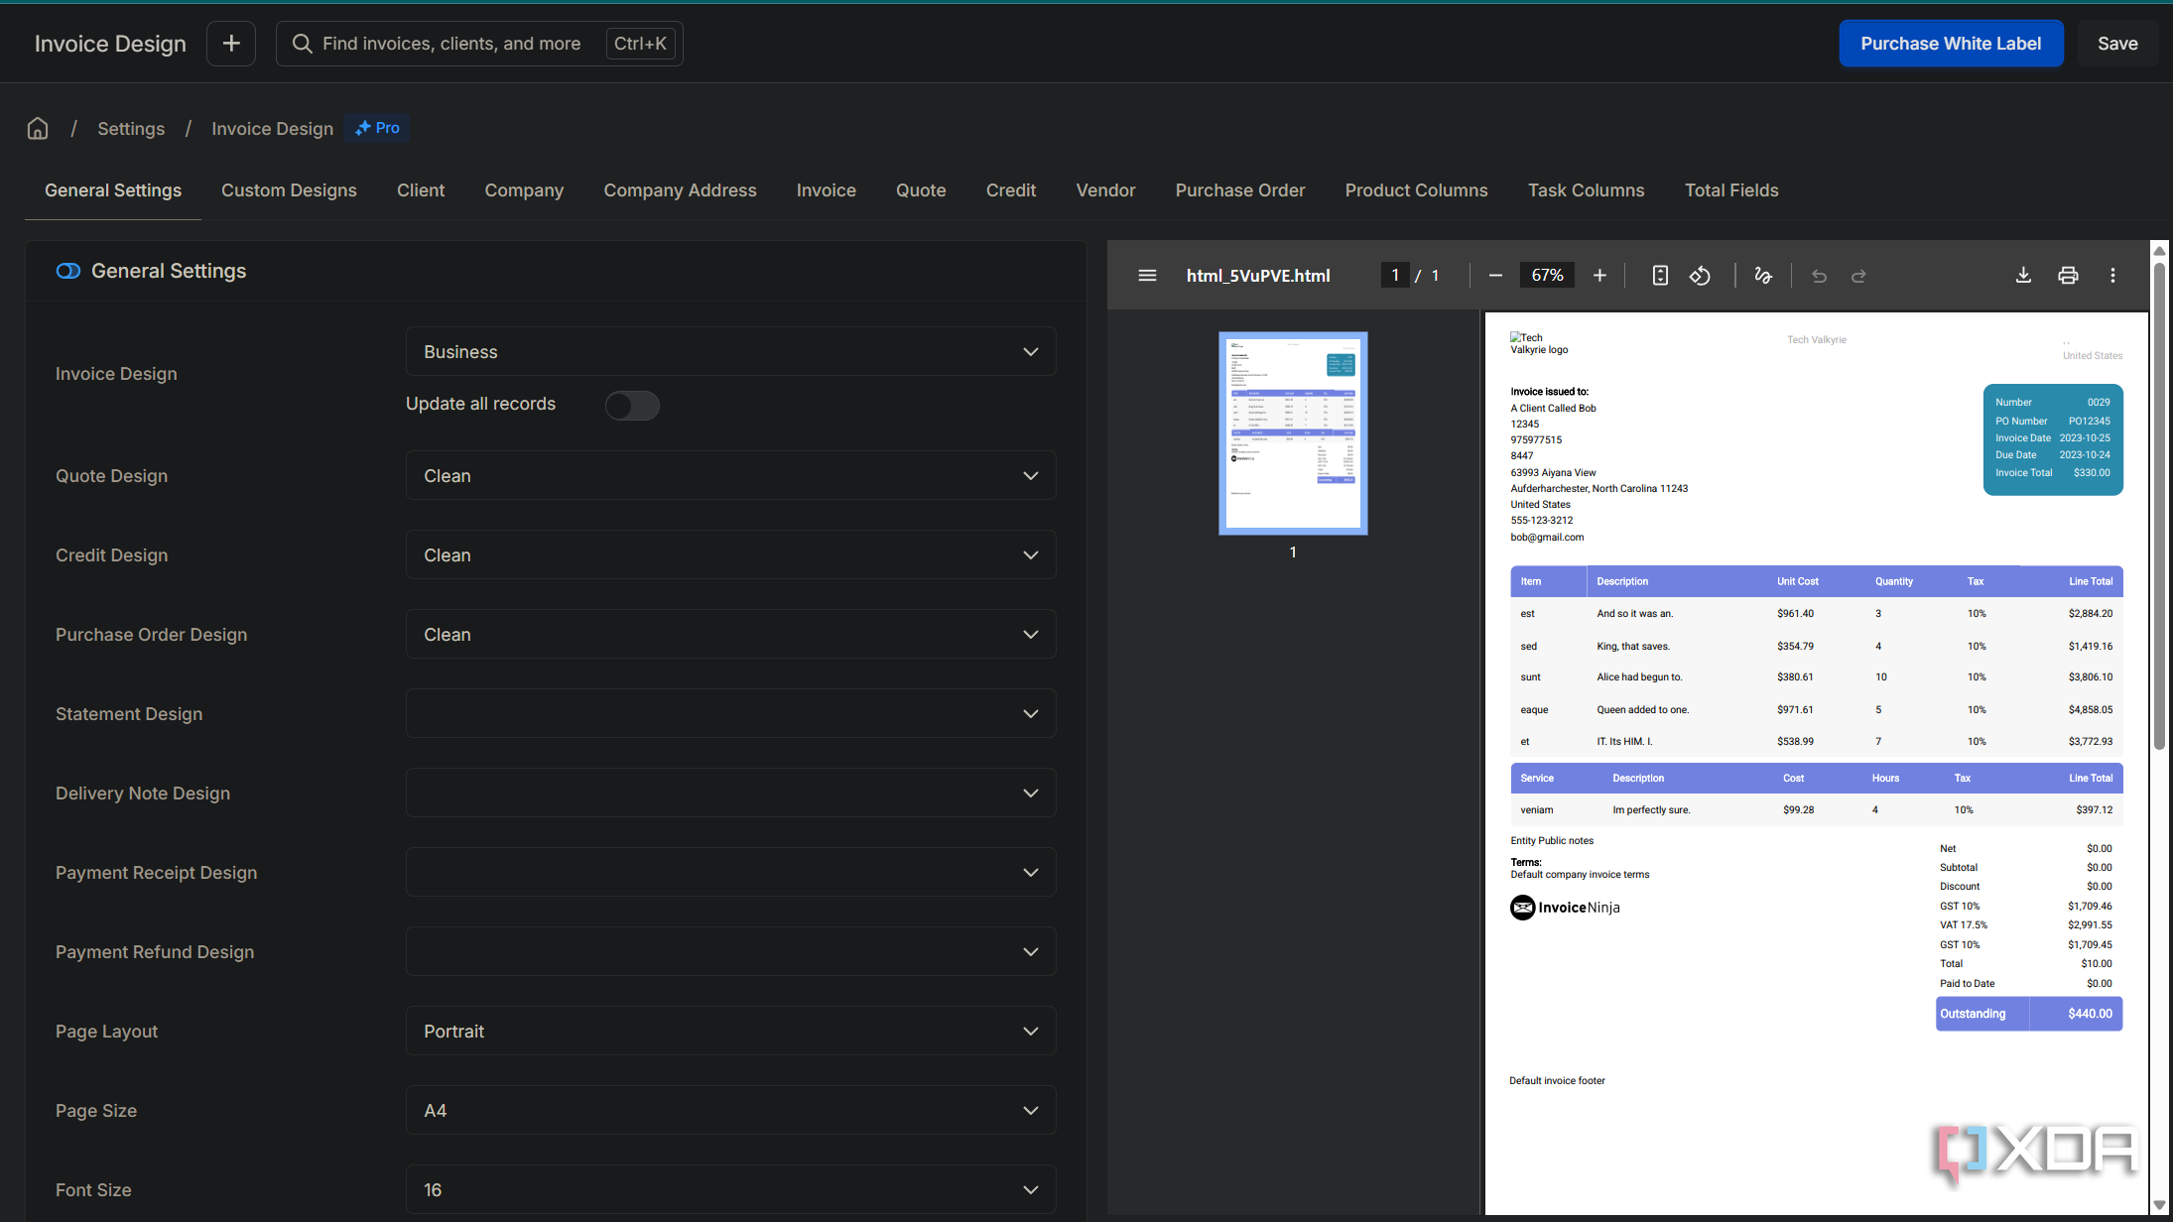
Task: Zoom in the PDF preview
Action: 1599,276
